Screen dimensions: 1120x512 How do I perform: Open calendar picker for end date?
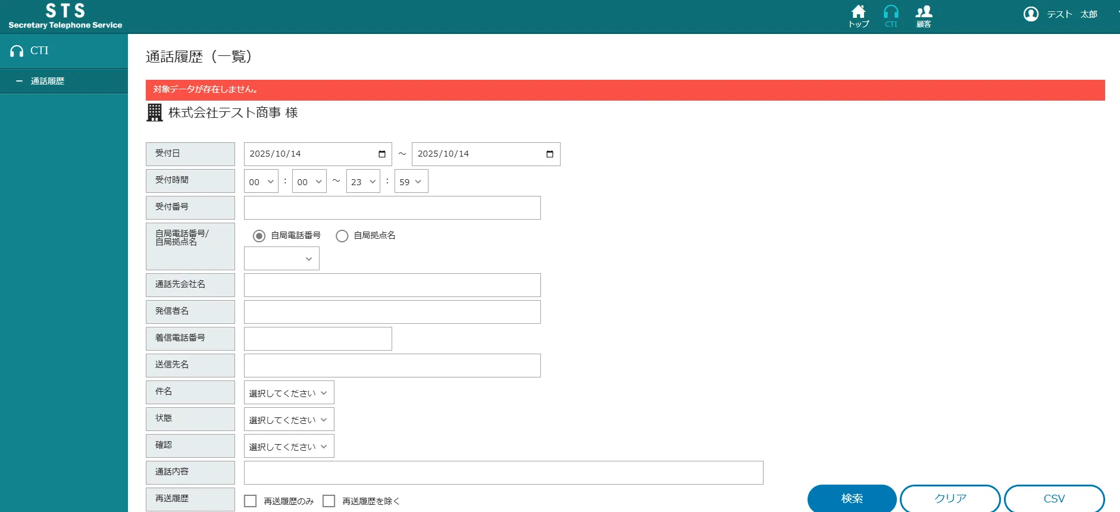[x=550, y=154]
